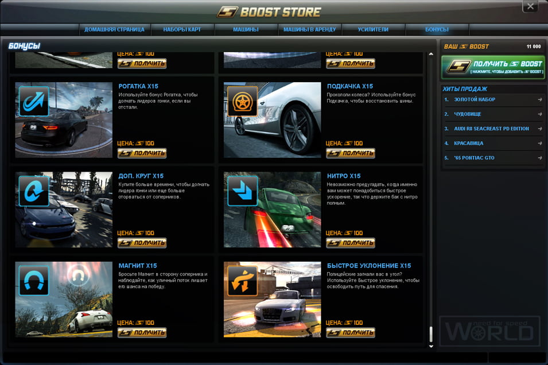548x365 pixels.
Task: Switch to the Наборы карт tab
Action: (x=182, y=30)
